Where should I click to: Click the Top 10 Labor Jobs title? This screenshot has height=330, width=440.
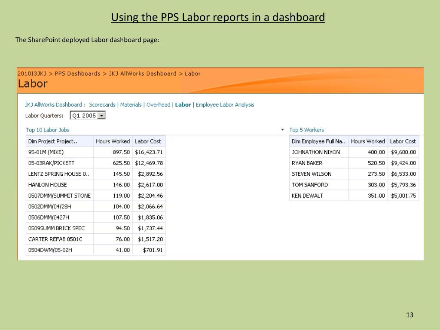pyautogui.click(x=48, y=130)
